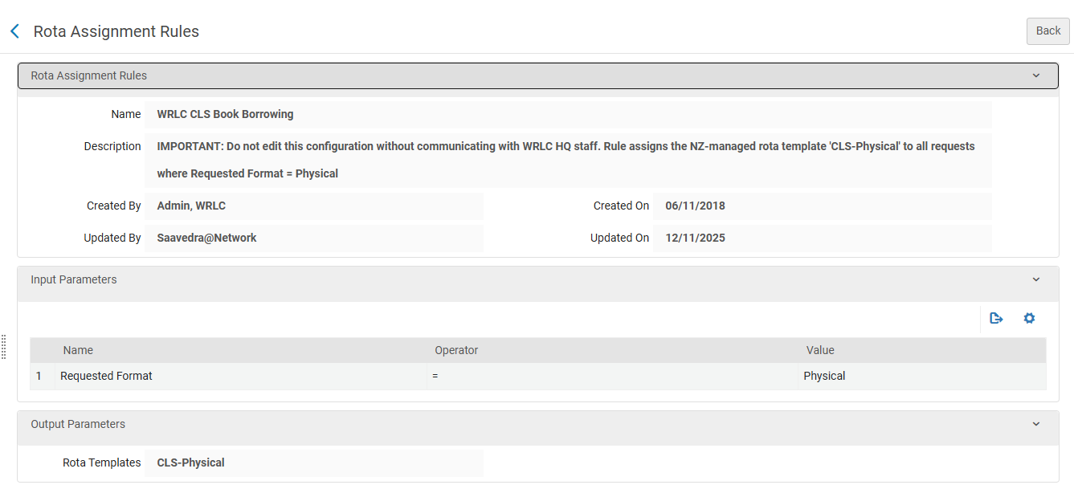Select the Created By value Admin, WRLC
The image size is (1074, 489).
pyautogui.click(x=191, y=206)
